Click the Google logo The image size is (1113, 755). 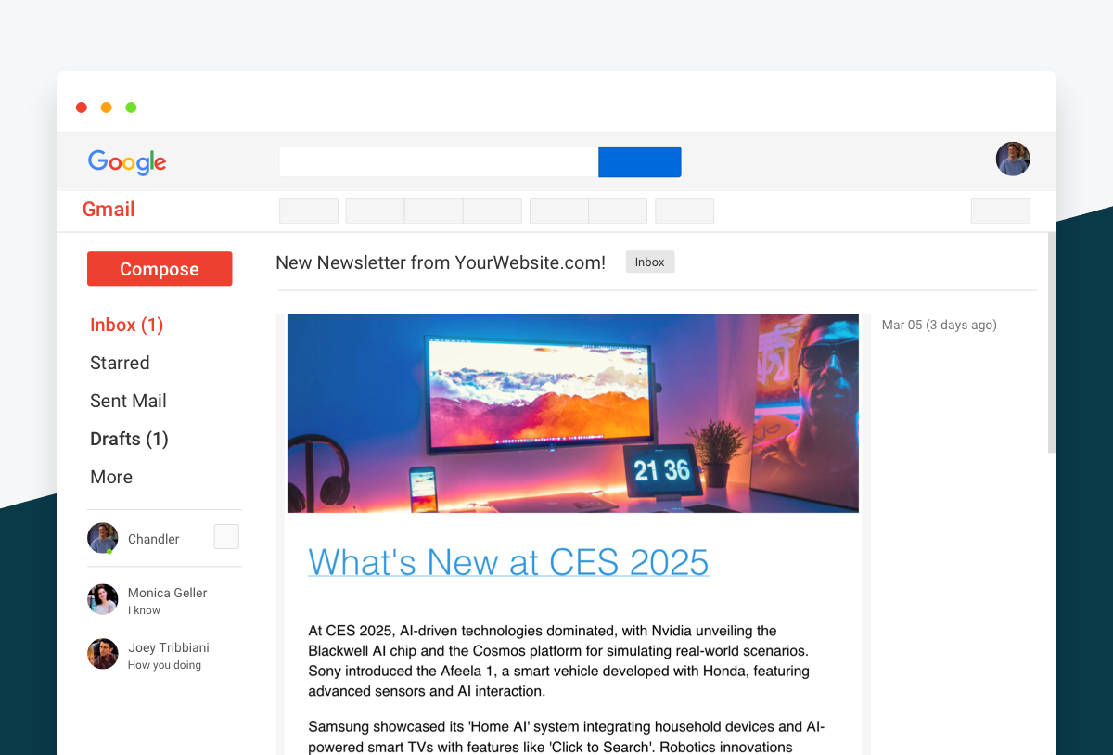126,162
